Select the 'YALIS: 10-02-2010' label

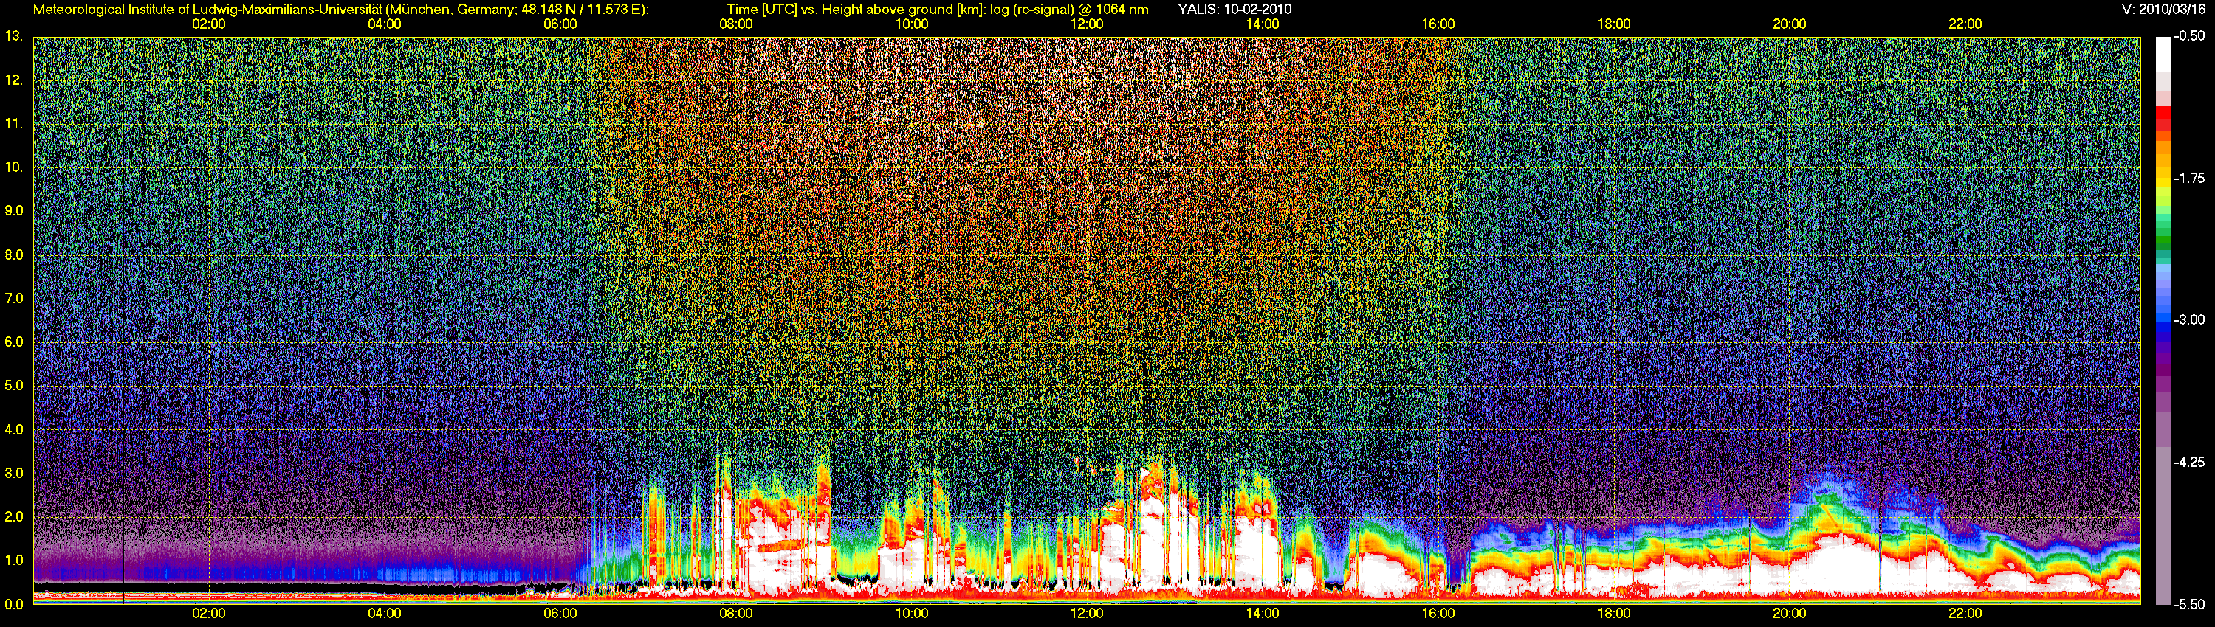click(x=1234, y=10)
